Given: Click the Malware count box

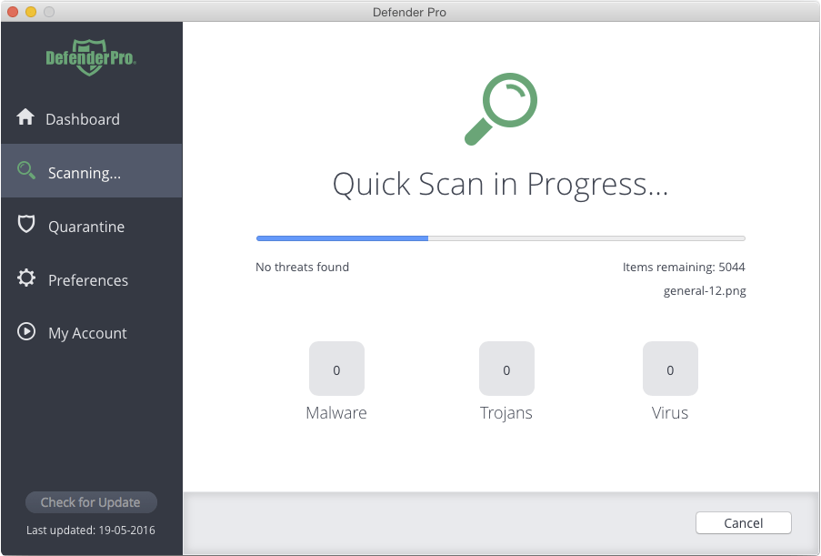Looking at the screenshot, I should [336, 369].
